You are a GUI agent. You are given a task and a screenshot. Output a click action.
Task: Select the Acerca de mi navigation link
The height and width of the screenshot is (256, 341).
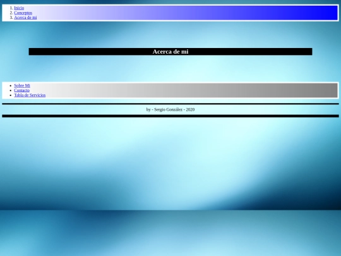[x=25, y=18]
